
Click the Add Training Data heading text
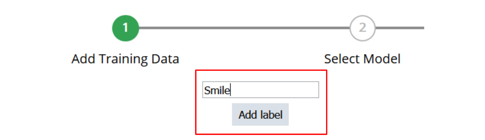pos(125,59)
